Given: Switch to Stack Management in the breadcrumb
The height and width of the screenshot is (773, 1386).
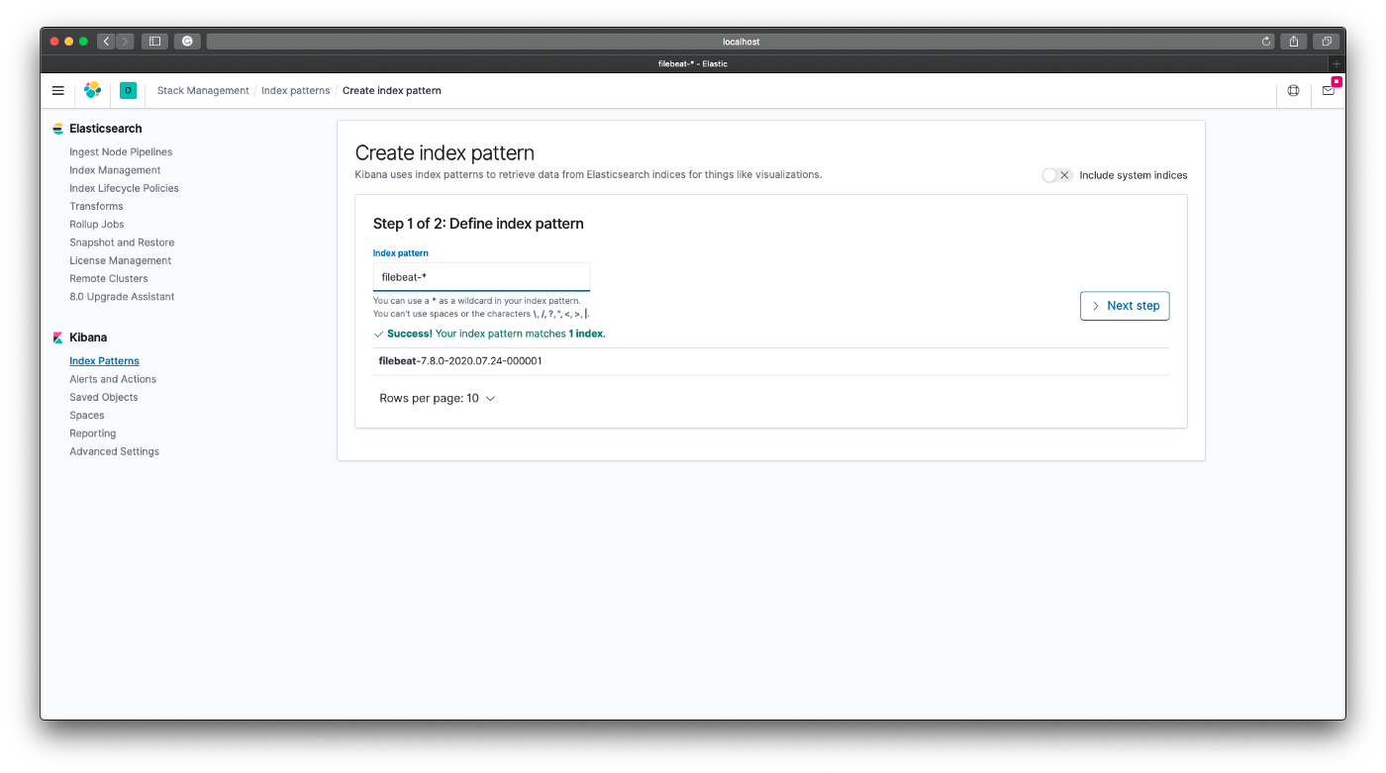Looking at the screenshot, I should (x=202, y=90).
